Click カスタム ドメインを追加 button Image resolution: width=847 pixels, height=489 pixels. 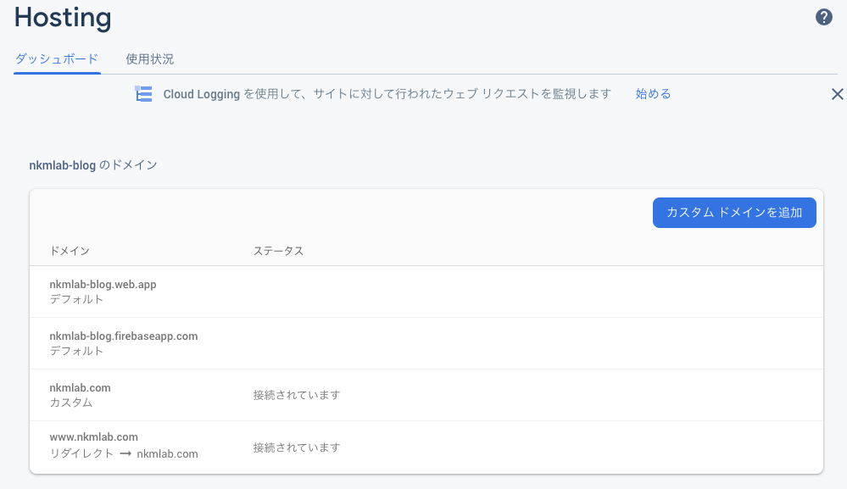734,213
